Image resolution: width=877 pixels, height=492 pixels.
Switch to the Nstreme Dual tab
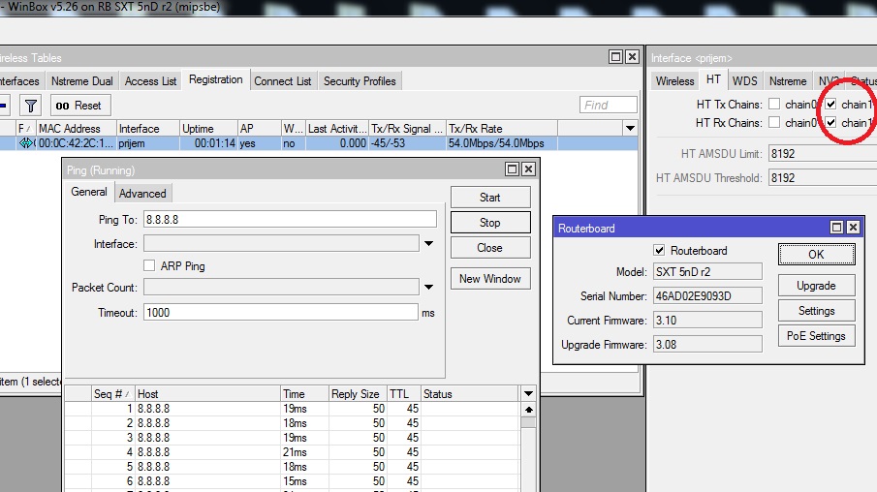pyautogui.click(x=81, y=81)
